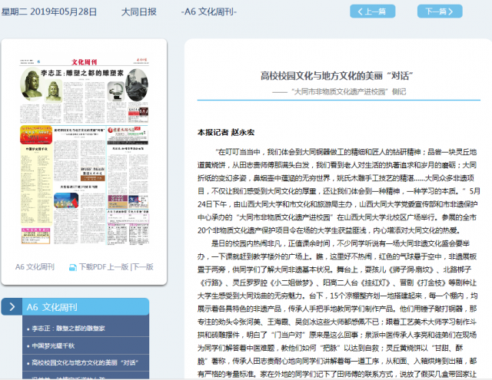Click the newspaper name 大同日报

click(138, 12)
